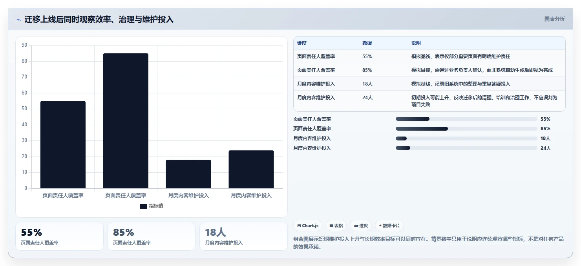This screenshot has width=581, height=266.
Task: Click the lightning icon beside the title
Action: click(x=18, y=20)
